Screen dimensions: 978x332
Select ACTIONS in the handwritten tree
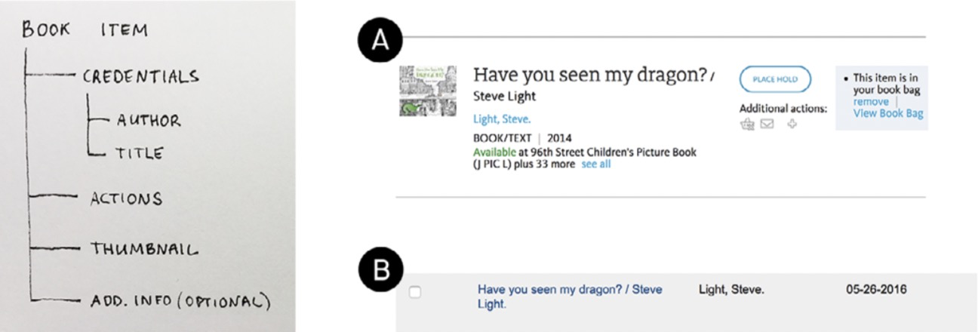pyautogui.click(x=125, y=198)
